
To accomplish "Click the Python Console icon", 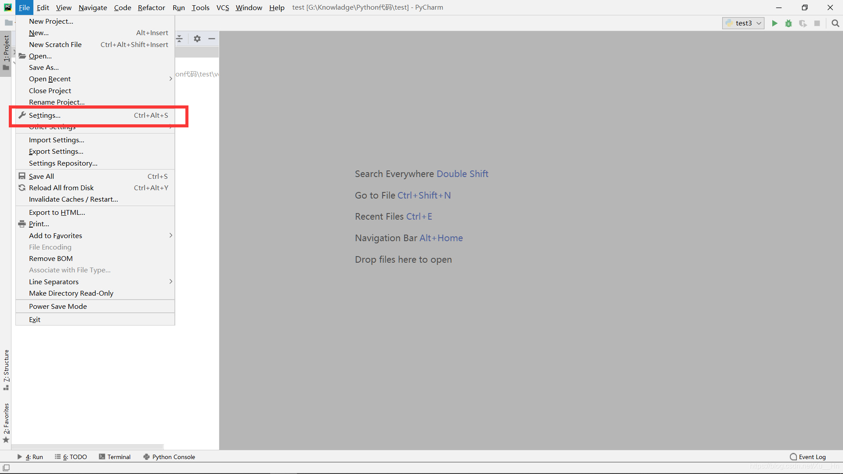I will pyautogui.click(x=146, y=457).
